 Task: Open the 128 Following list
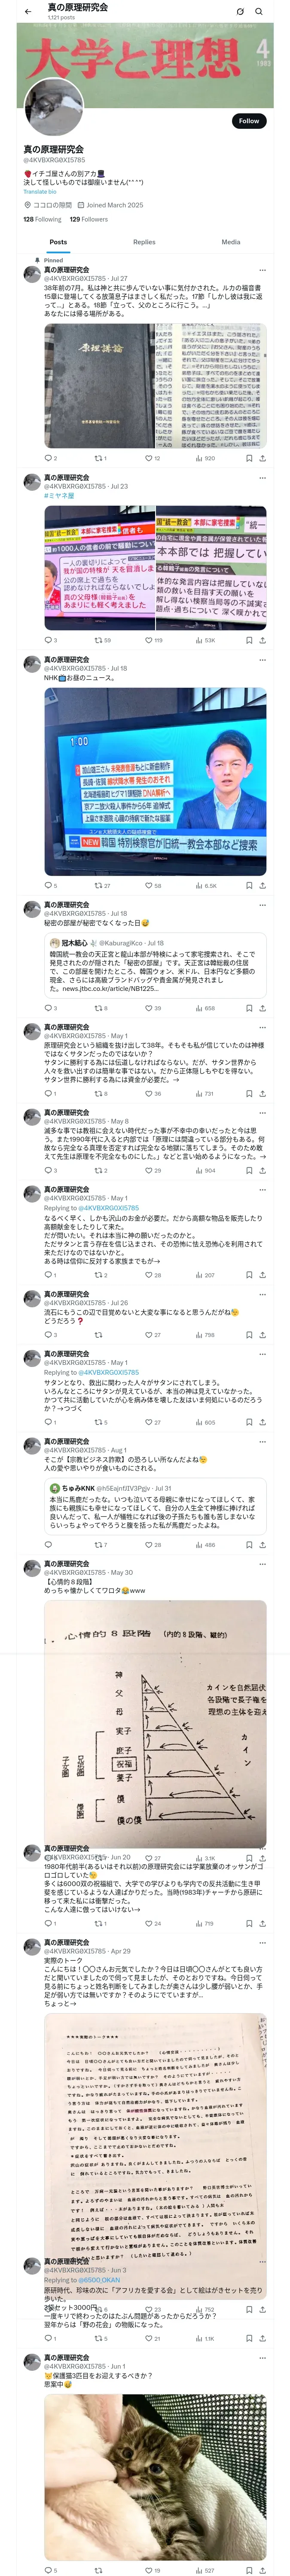pos(42,219)
